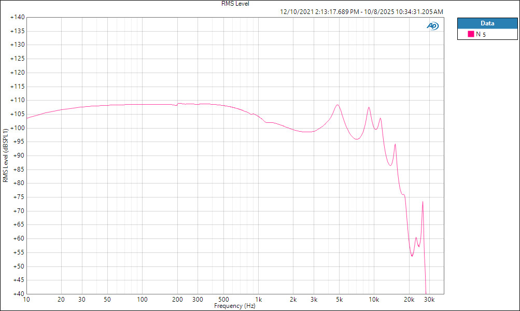Viewport: 520px width, 311px height.
Task: Click the date and time stamp text
Action: tap(361, 11)
